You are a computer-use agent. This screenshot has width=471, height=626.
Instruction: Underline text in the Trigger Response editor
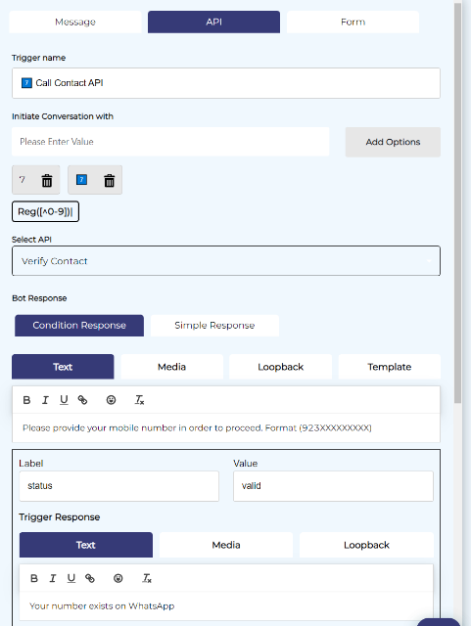(71, 578)
